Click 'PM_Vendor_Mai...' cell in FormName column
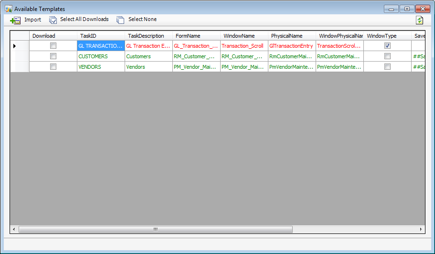 point(196,67)
